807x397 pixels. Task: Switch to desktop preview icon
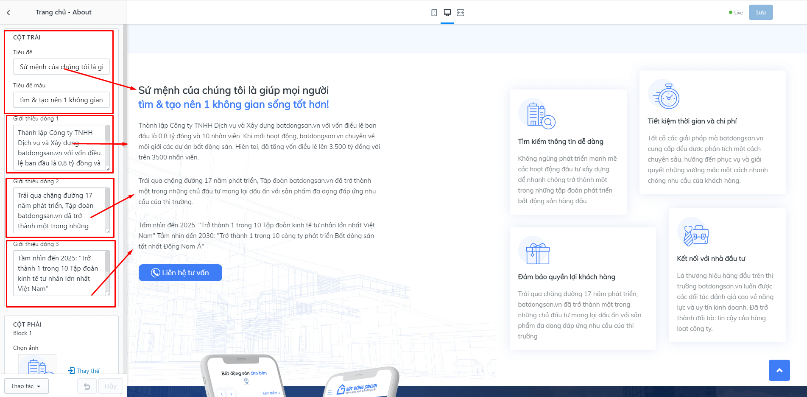[x=447, y=13]
